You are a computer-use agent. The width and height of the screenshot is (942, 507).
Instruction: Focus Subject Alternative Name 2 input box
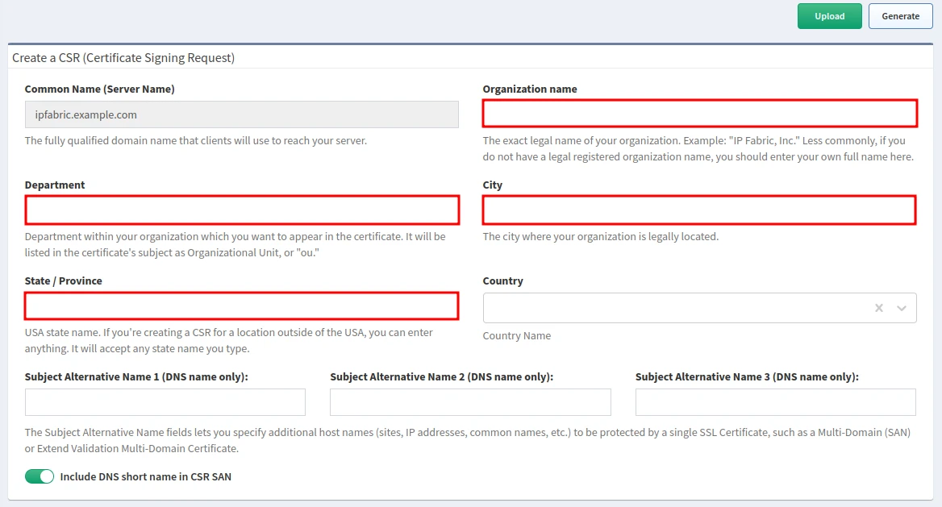point(470,402)
